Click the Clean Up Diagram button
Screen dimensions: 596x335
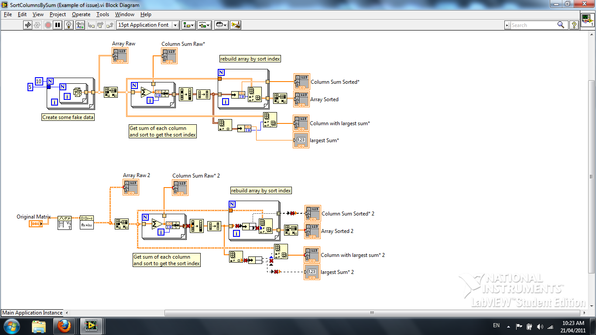coord(236,25)
